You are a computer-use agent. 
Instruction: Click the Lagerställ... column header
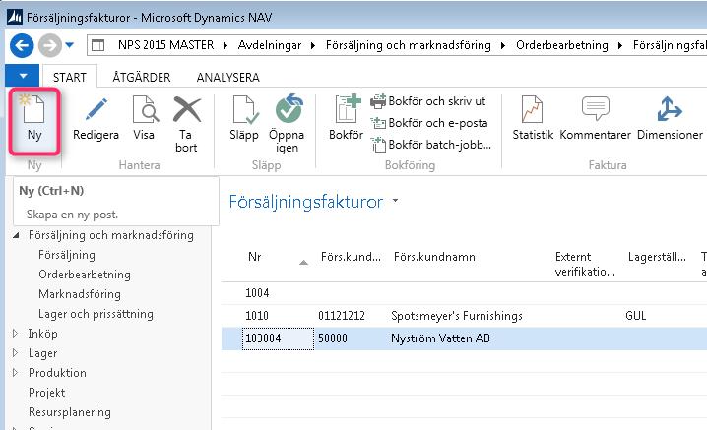(x=657, y=257)
